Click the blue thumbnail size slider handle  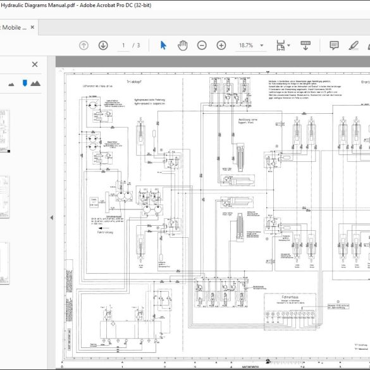click(25, 83)
